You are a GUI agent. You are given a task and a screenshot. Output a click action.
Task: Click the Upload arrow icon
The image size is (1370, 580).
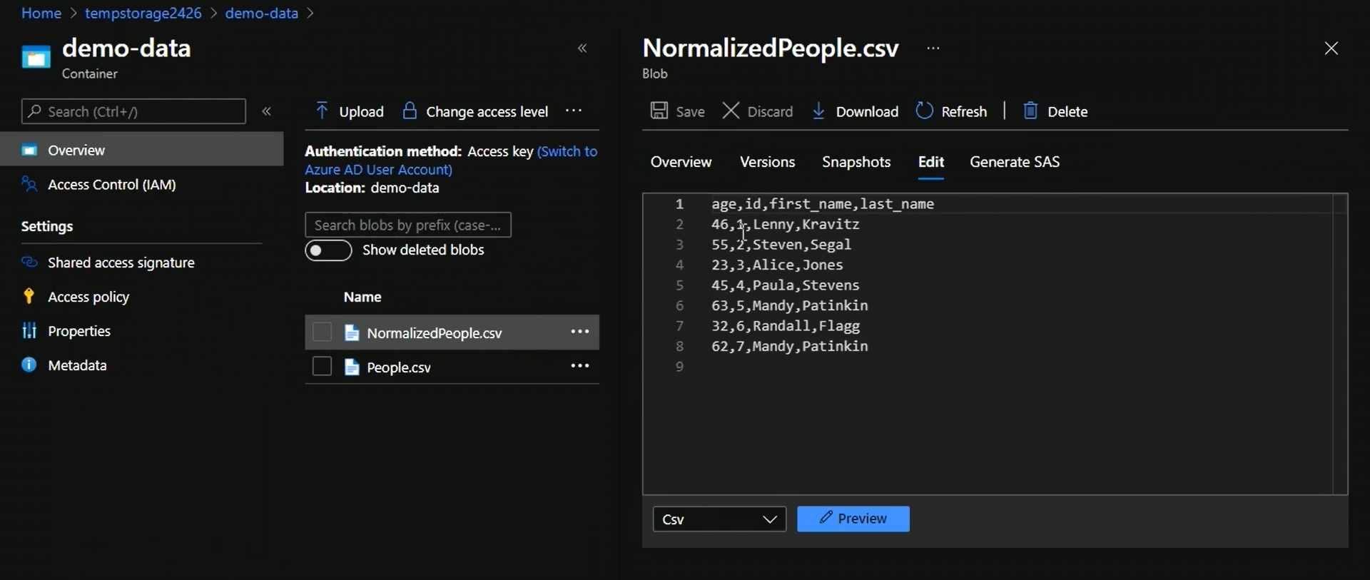coord(322,111)
